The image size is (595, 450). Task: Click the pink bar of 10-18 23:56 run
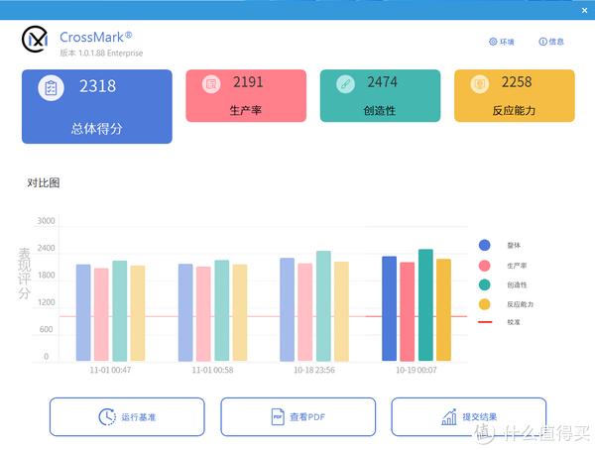(305, 312)
